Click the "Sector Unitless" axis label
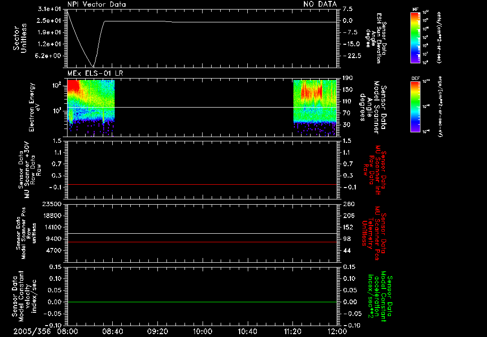Screen dimensions: 487x337 coord(20,38)
